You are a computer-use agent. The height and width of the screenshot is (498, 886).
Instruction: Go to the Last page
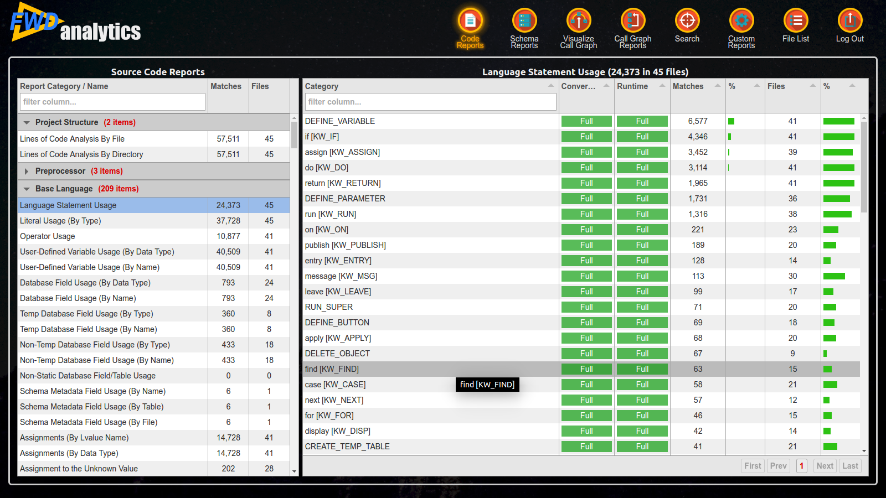point(850,466)
